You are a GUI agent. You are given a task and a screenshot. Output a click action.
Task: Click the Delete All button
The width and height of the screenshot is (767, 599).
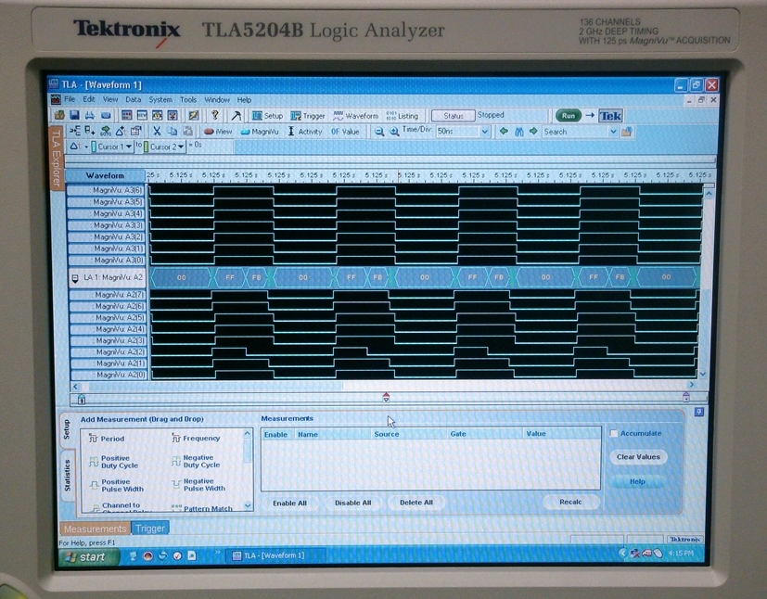click(x=415, y=503)
